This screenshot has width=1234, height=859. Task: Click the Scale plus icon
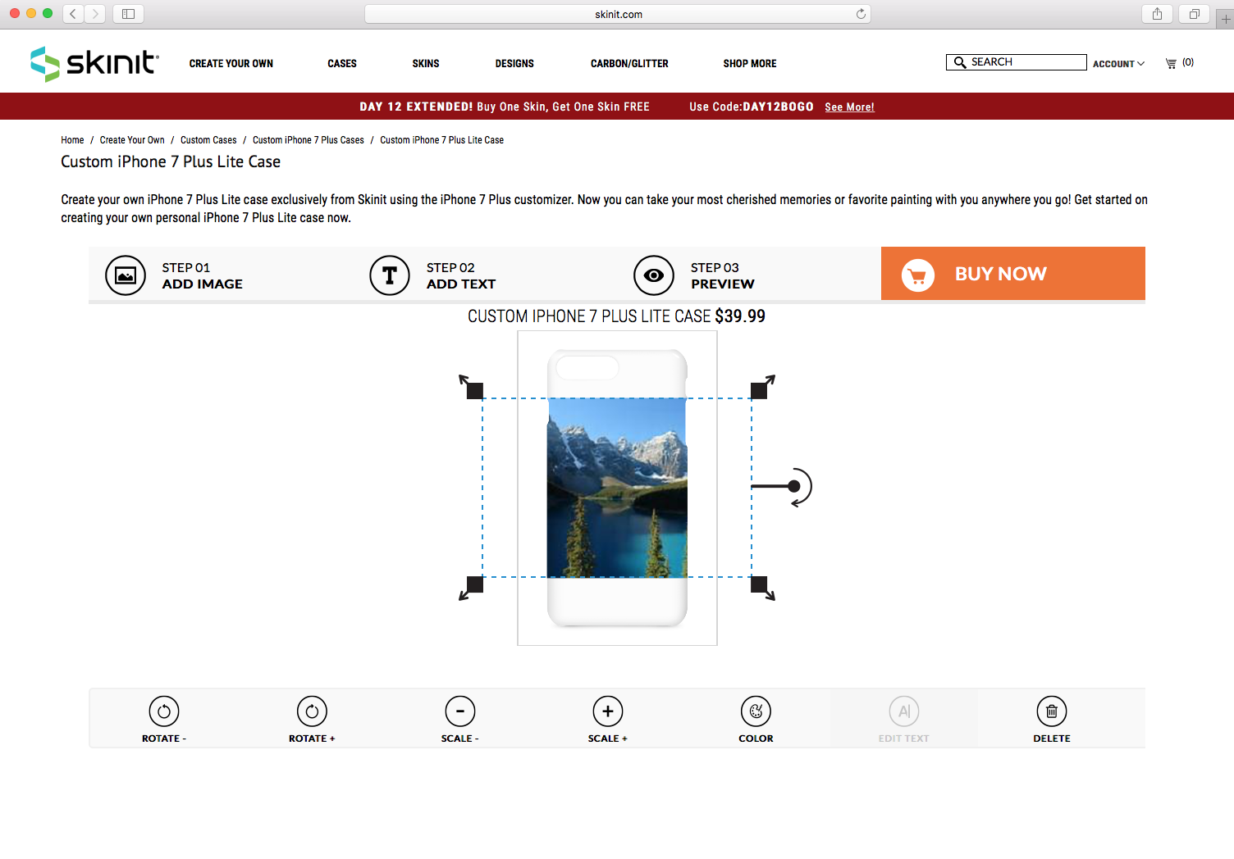coord(608,711)
